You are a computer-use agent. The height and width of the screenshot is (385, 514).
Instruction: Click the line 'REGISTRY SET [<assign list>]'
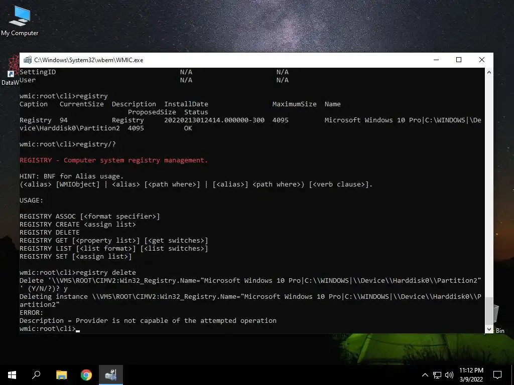click(76, 256)
